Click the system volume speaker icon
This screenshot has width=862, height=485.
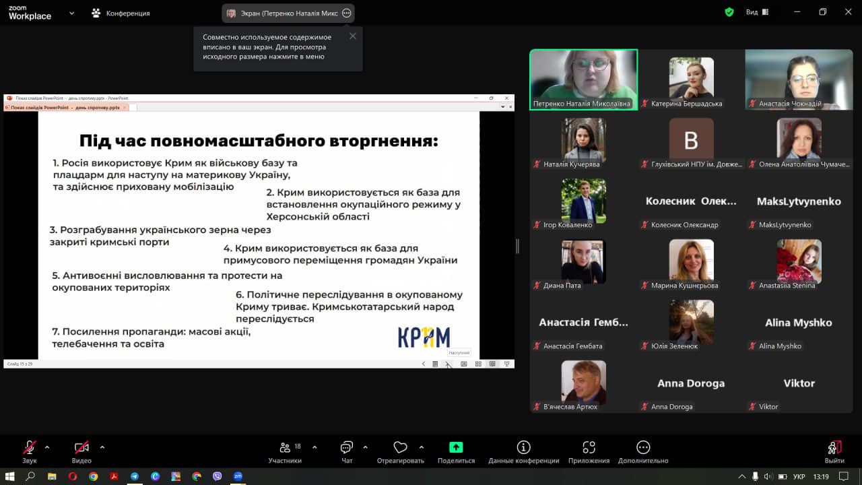click(x=768, y=476)
